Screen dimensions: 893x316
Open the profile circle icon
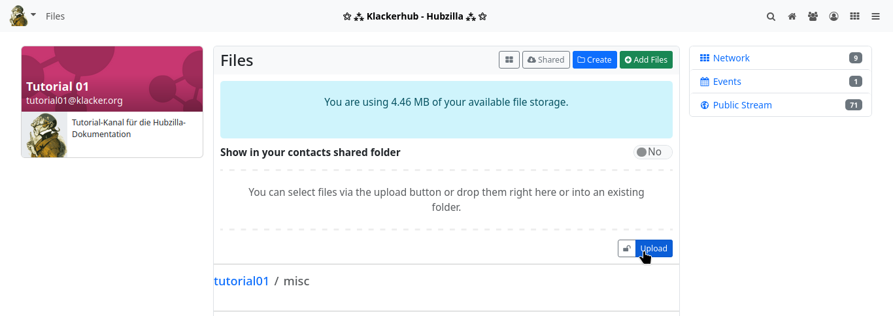click(834, 16)
